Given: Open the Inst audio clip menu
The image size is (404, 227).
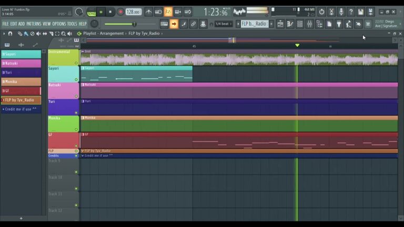Looking at the screenshot, I should pos(83,51).
